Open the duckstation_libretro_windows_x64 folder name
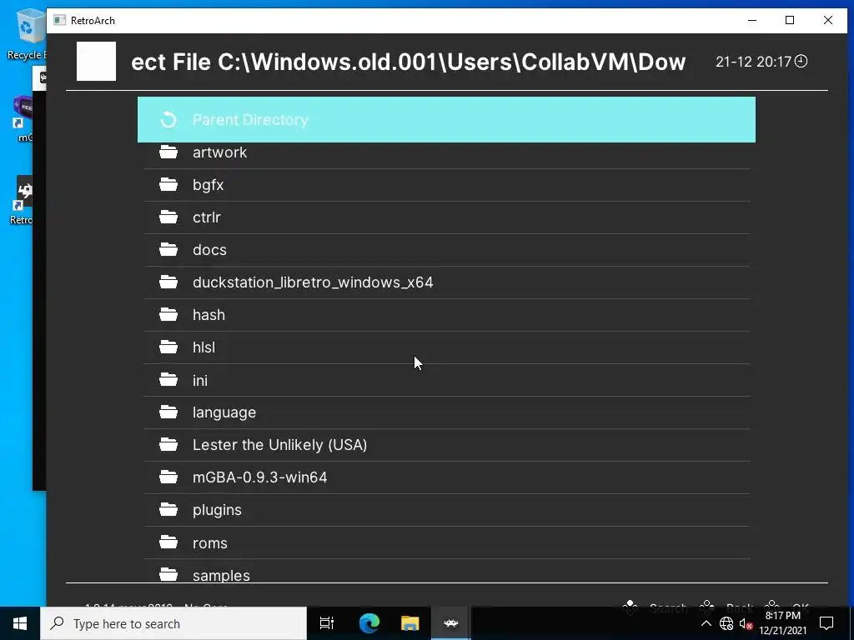 click(x=313, y=282)
